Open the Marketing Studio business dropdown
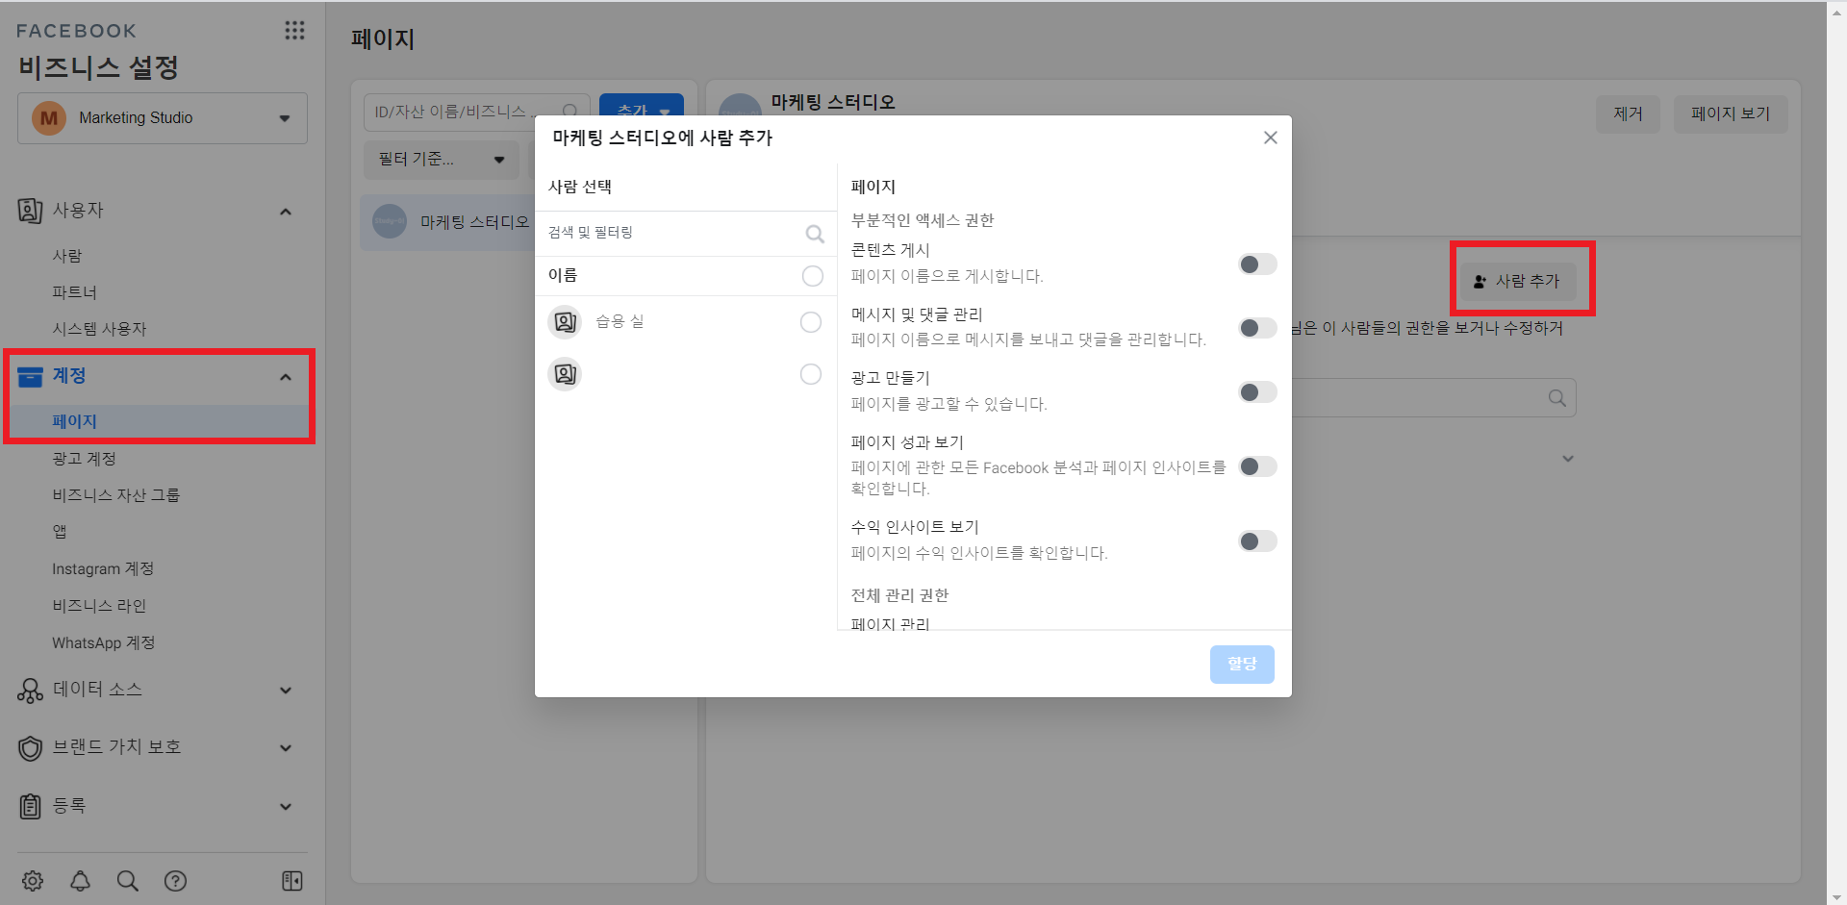 [x=163, y=118]
